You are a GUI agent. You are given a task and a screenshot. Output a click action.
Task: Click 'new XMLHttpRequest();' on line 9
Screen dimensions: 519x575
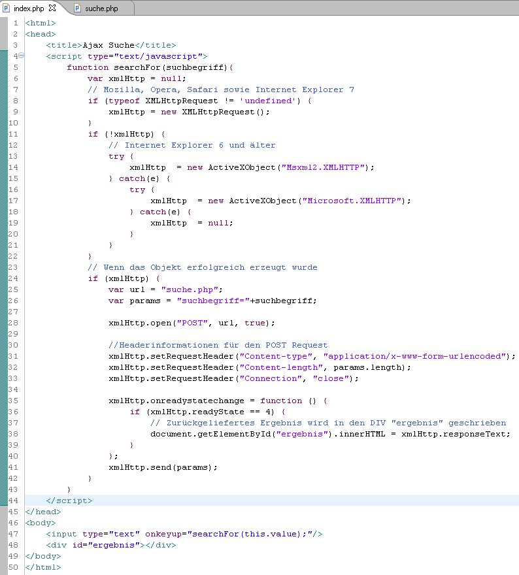pyautogui.click(x=215, y=112)
